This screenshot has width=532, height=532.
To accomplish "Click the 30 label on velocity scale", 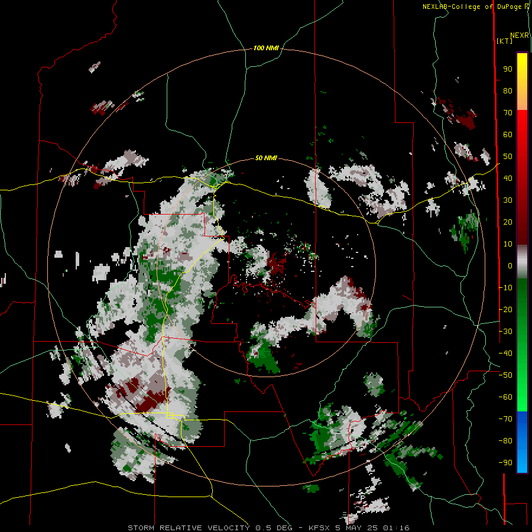I will tap(508, 200).
